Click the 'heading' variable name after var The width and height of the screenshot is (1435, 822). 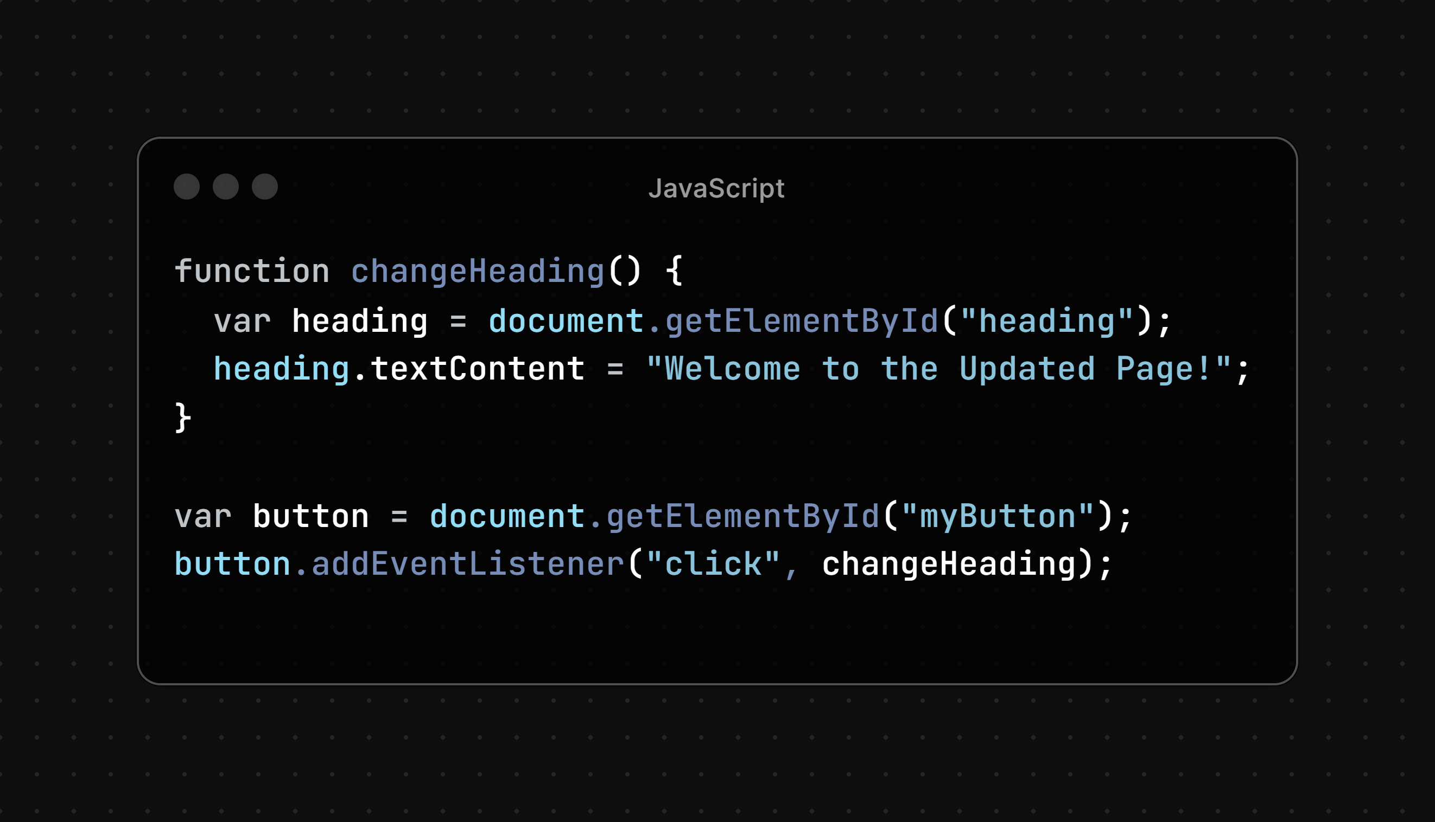point(360,322)
